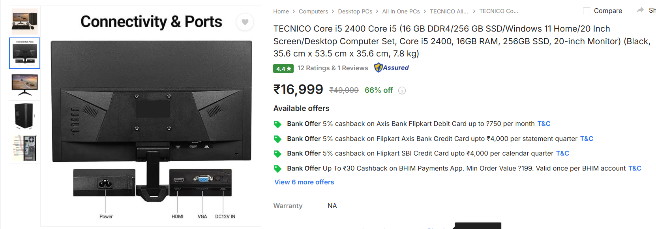Screen dimensions: 656x229
Task: Click the SBI offer green tag icon
Action: 278,154
